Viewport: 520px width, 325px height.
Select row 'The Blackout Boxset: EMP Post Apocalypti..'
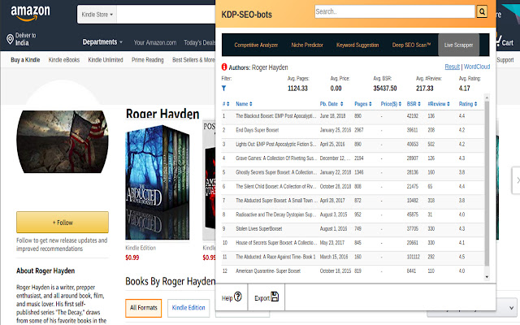point(353,116)
